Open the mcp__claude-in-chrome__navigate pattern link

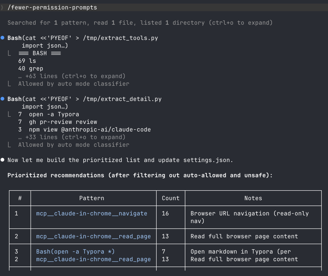click(x=92, y=213)
